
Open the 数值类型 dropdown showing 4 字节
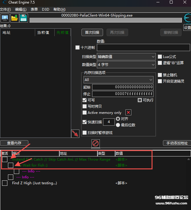[x=126, y=64]
